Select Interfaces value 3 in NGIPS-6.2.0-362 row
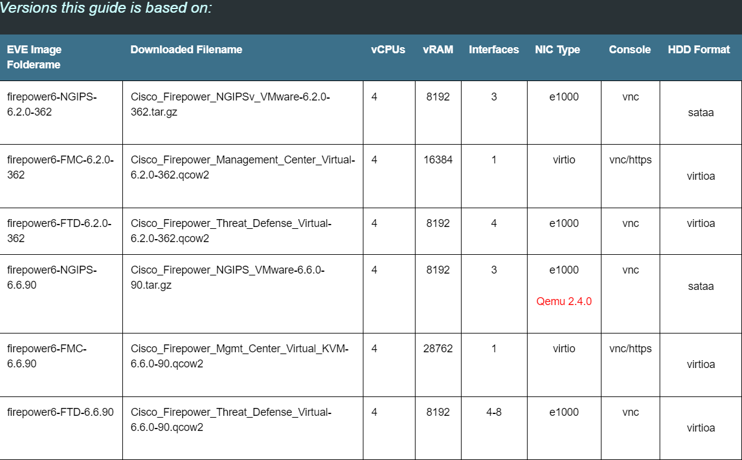Screen dimensions: 742x460 click(494, 97)
